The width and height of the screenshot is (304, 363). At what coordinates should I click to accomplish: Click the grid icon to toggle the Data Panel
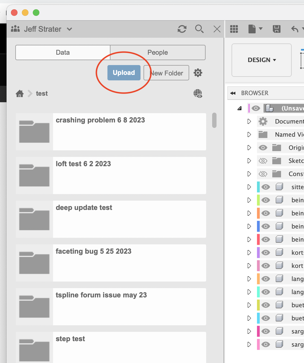(x=234, y=29)
